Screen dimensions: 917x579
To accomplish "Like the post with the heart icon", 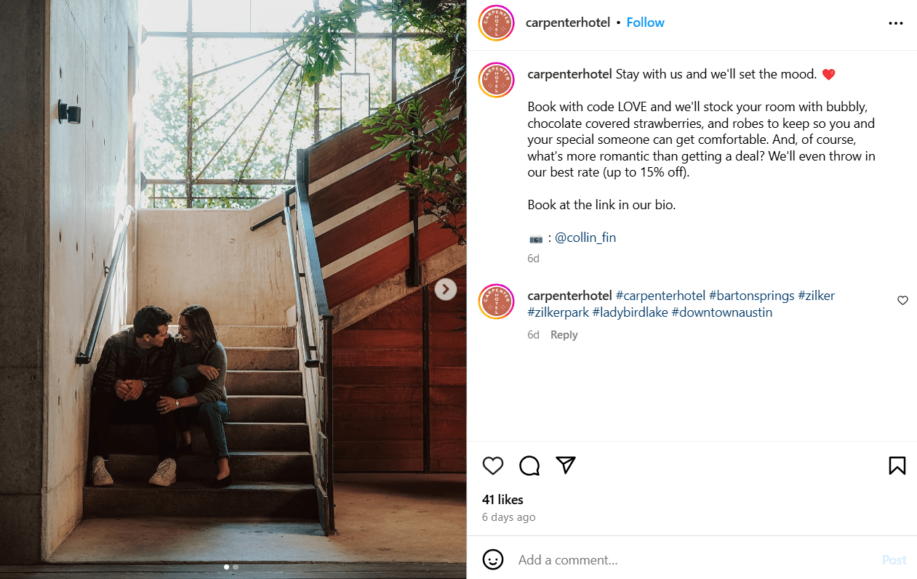I will (493, 466).
